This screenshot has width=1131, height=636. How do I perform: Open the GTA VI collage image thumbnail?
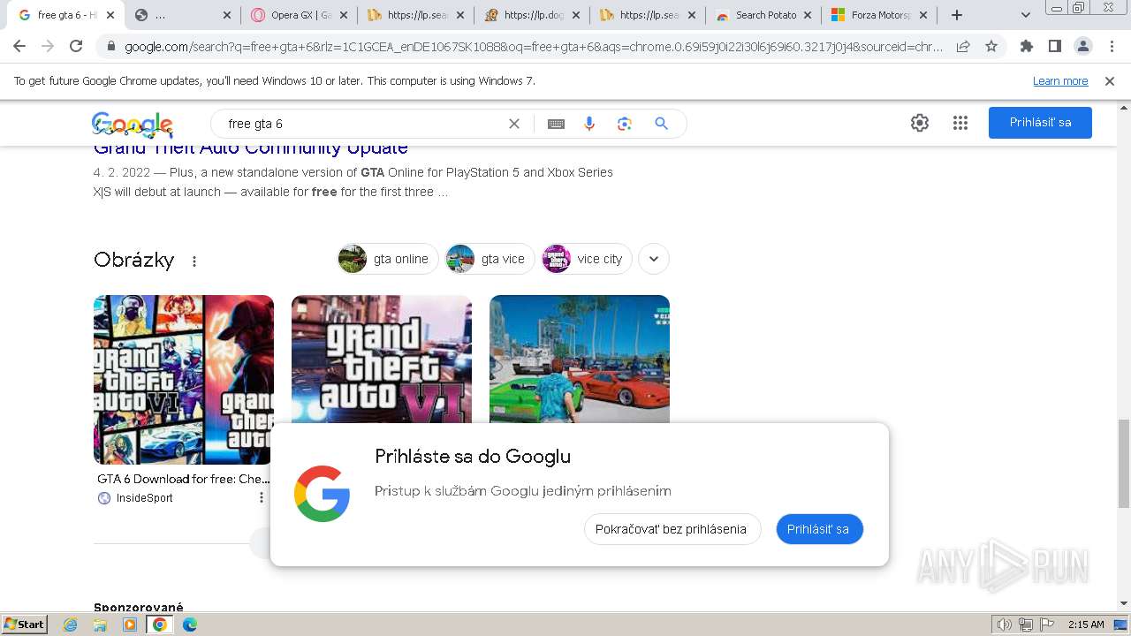184,379
